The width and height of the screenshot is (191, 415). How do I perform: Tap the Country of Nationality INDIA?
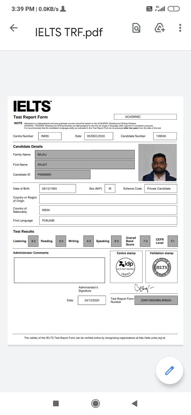pyautogui.click(x=108, y=210)
